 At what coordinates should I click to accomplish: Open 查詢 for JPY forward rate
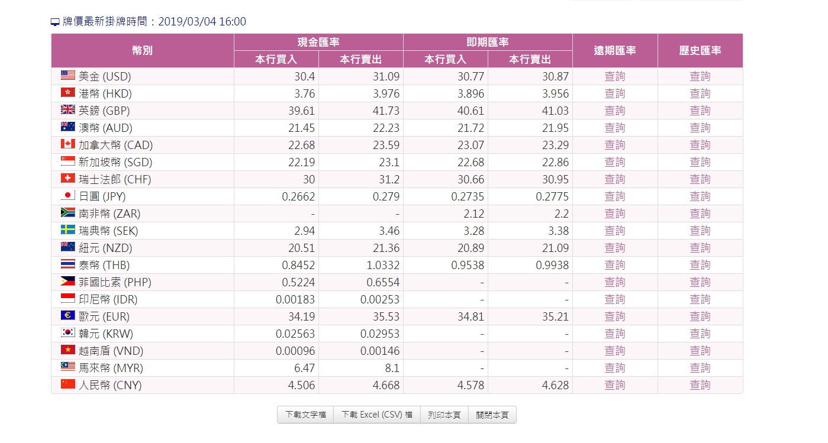615,196
